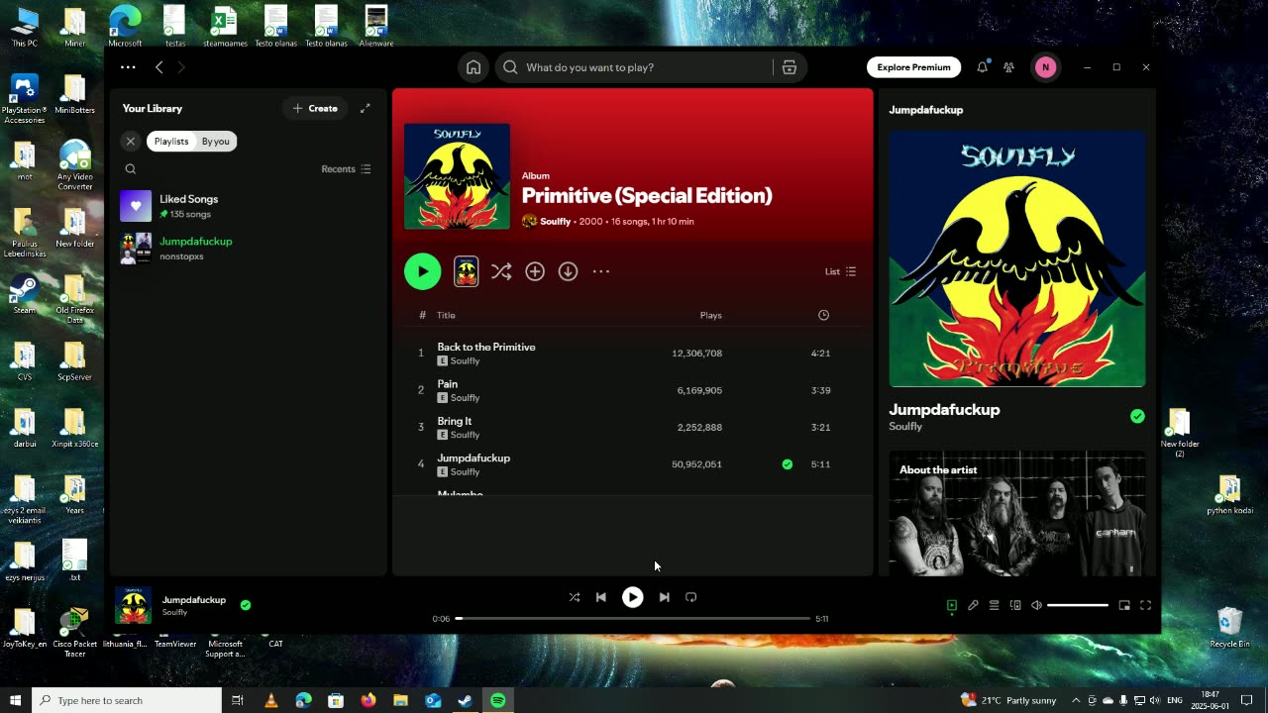Open the Liked Songs playlist
Viewport: 1268px width, 713px height.
(248, 206)
